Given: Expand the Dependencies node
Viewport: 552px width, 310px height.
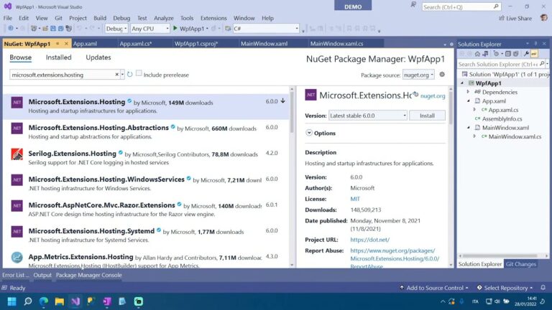Looking at the screenshot, I should point(468,92).
